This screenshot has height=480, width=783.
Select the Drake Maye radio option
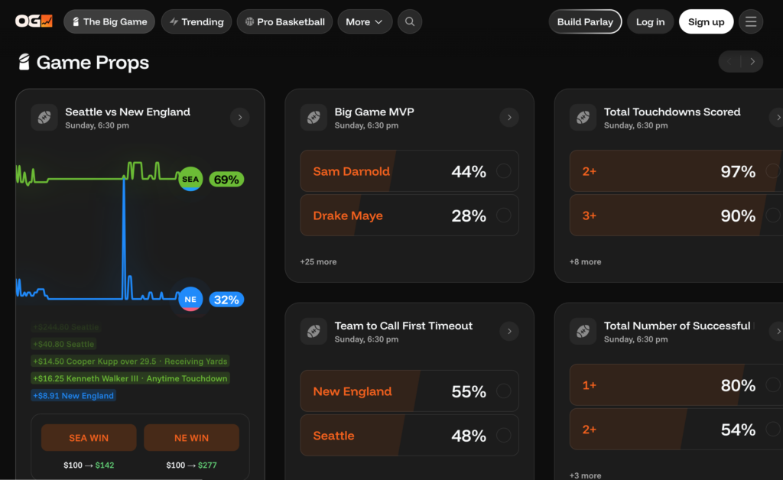[503, 216]
